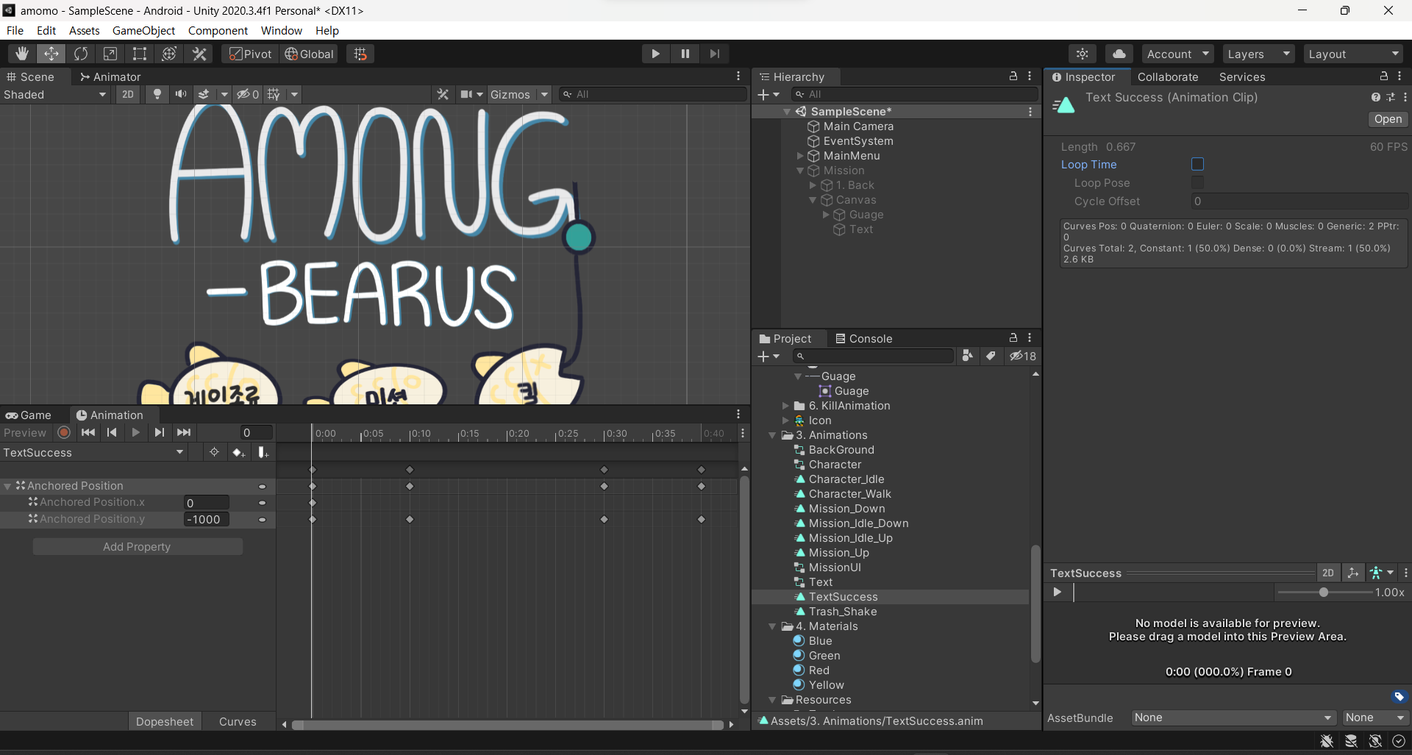The width and height of the screenshot is (1412, 755).
Task: Toggle 2D scene view mode
Action: [x=128, y=94]
